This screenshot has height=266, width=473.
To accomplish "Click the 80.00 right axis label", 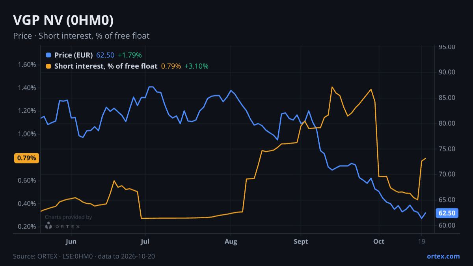I will pyautogui.click(x=447, y=123).
